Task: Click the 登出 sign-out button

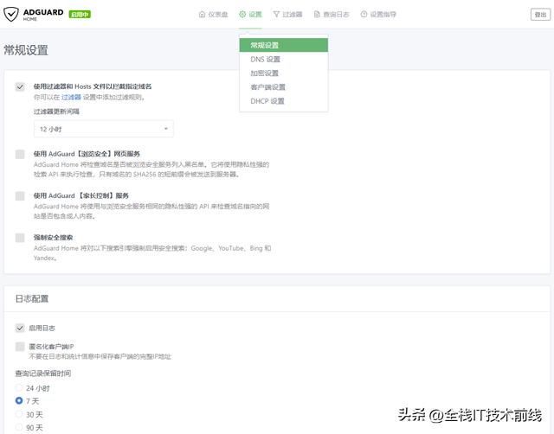Action: [x=540, y=15]
